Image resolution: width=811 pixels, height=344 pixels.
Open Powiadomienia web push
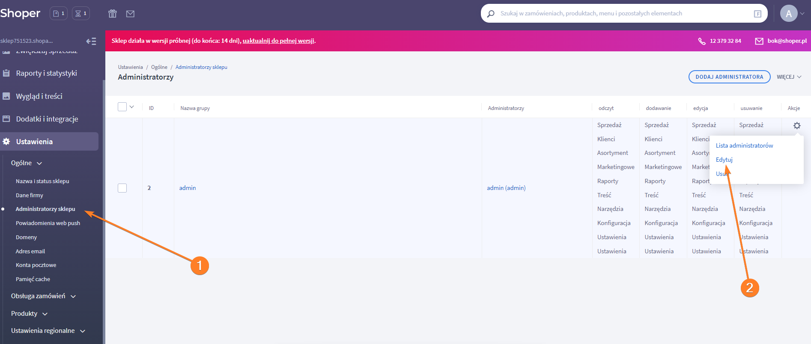48,223
